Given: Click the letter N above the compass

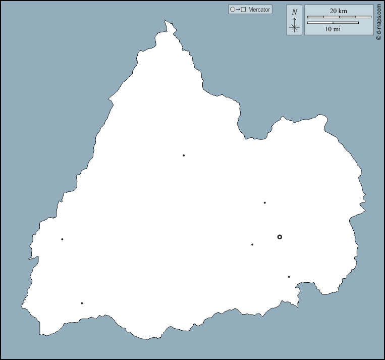Looking at the screenshot, I should [294, 12].
